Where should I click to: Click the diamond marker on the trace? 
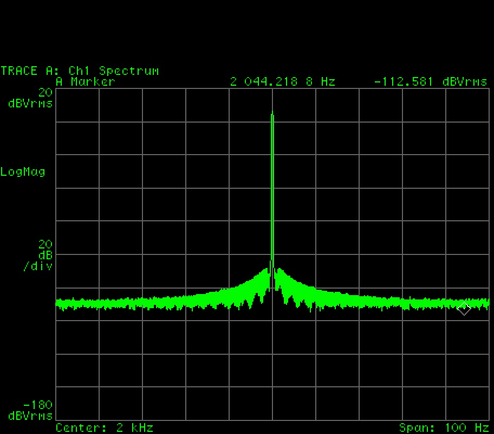(x=464, y=308)
